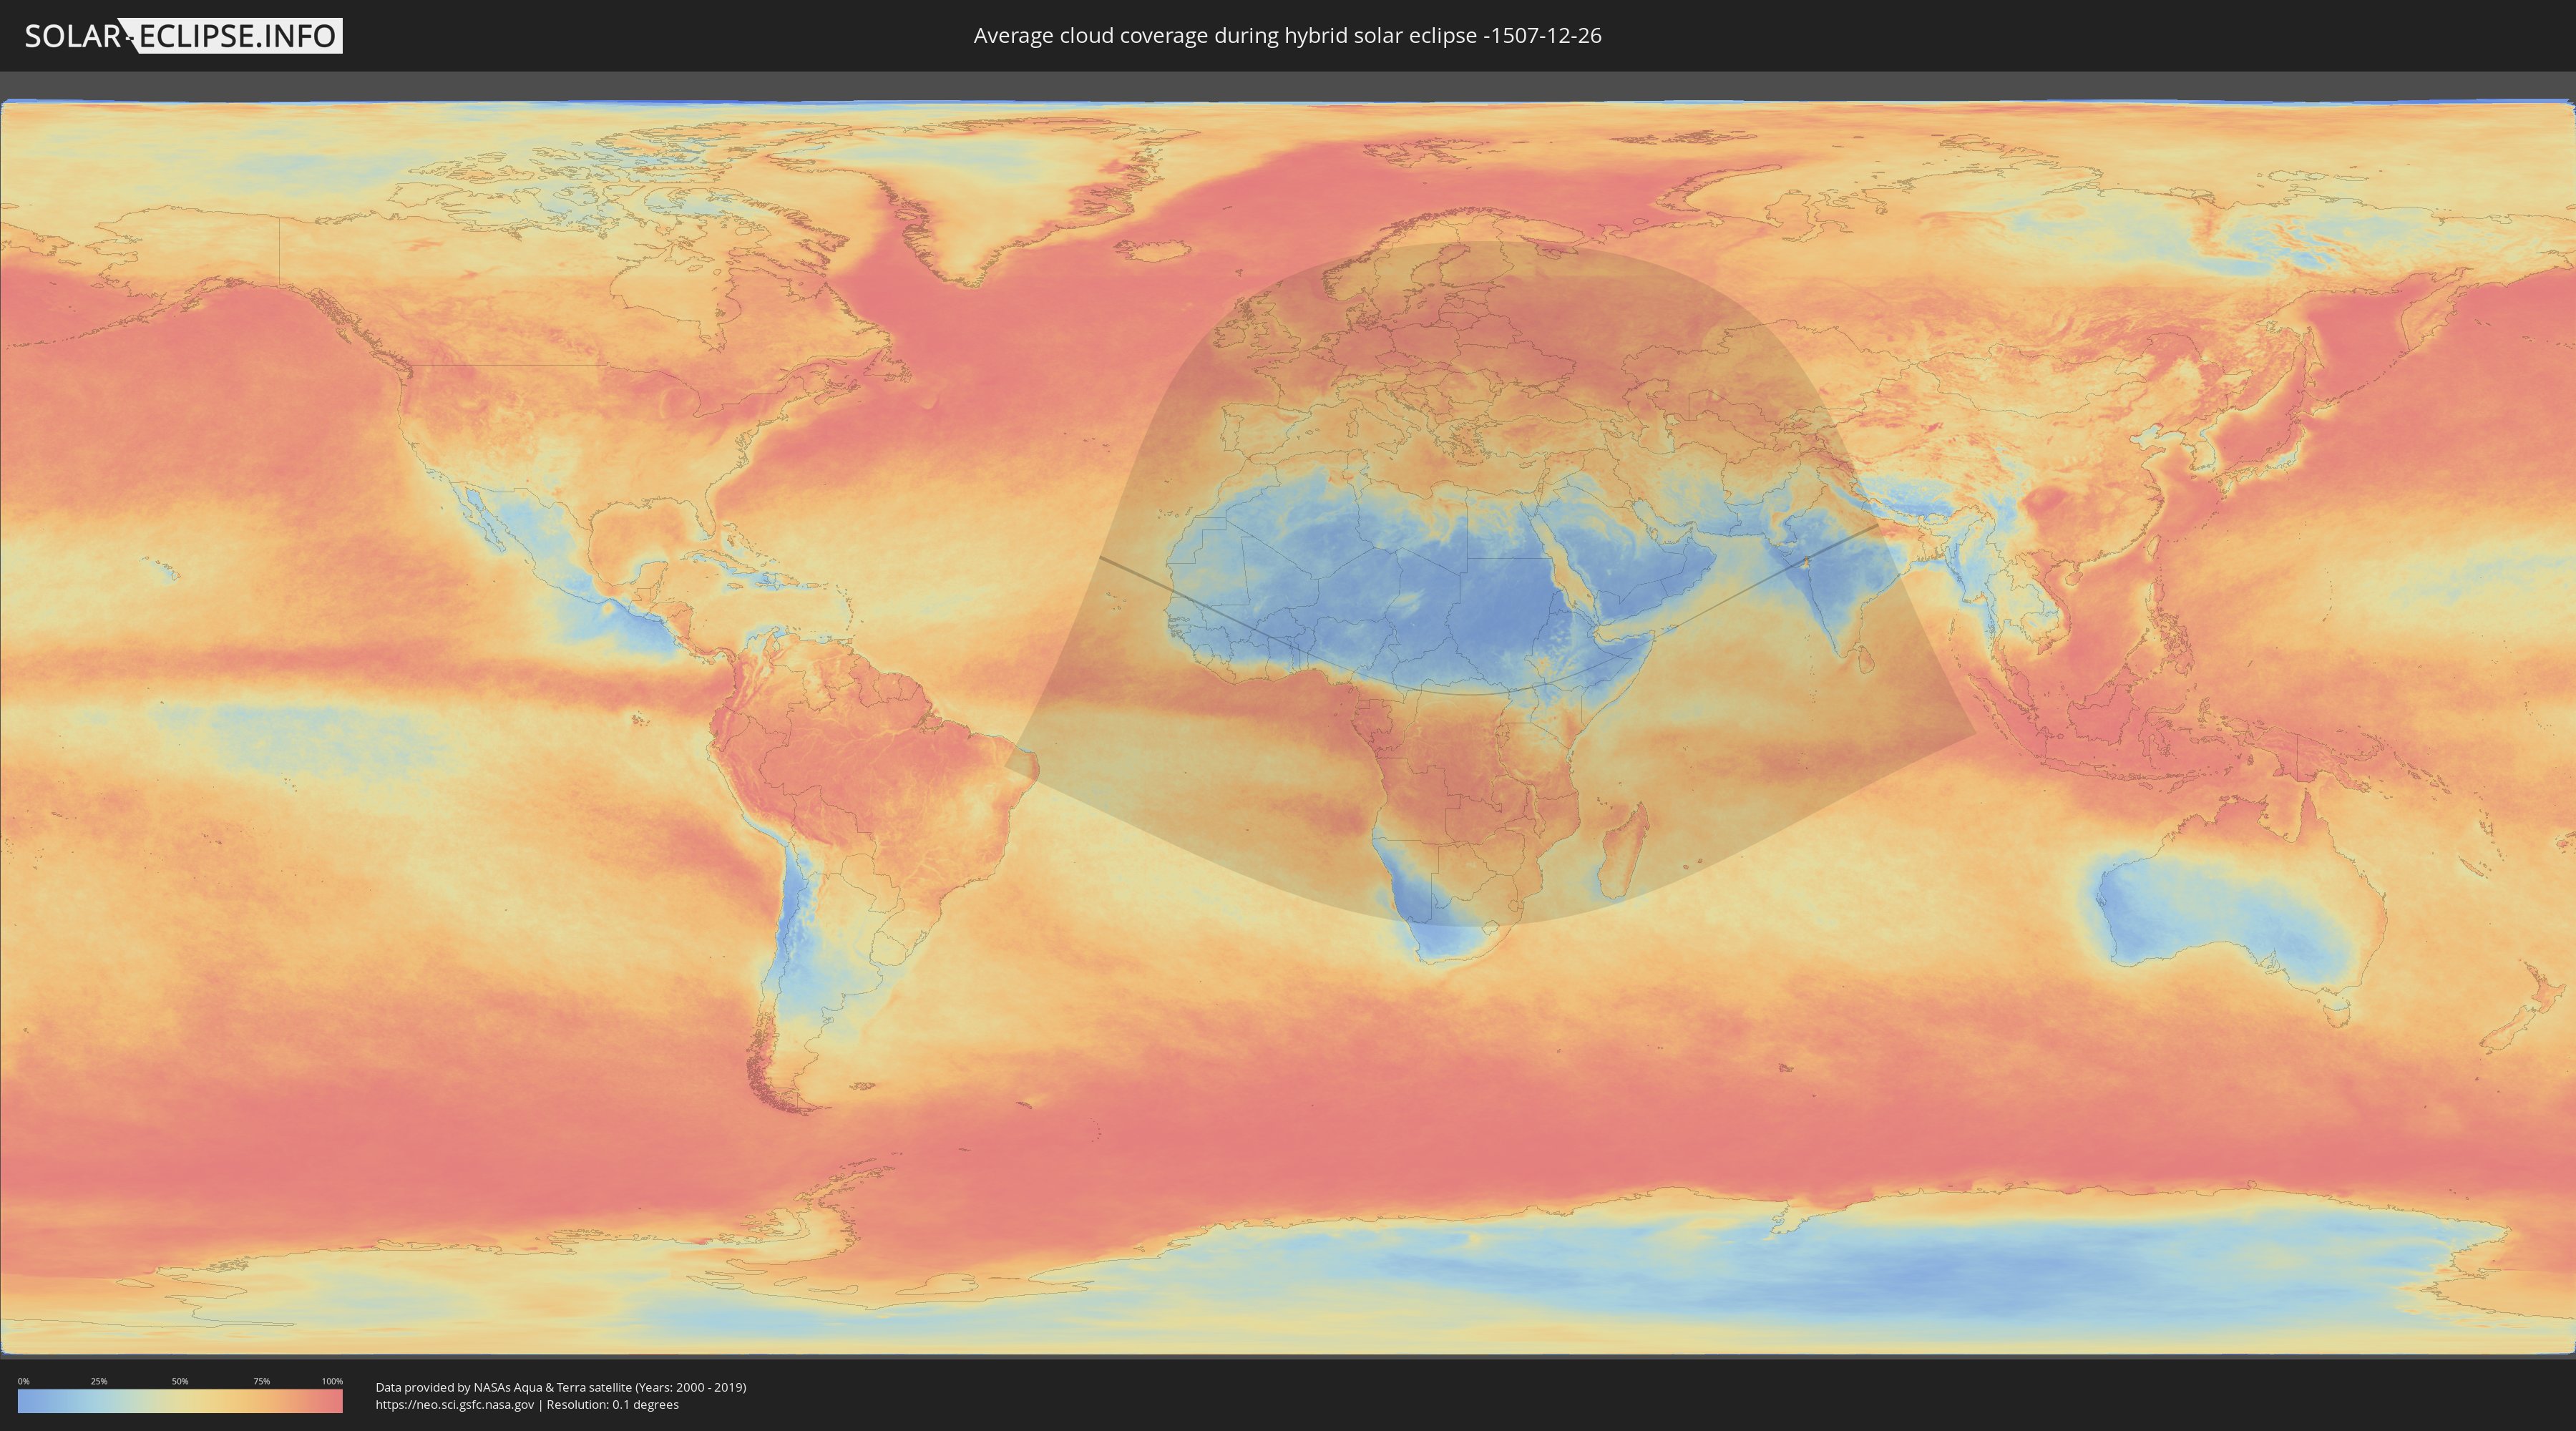
Task: Click the 'Resolution: 0.1 degrees' text
Action: click(612, 1405)
